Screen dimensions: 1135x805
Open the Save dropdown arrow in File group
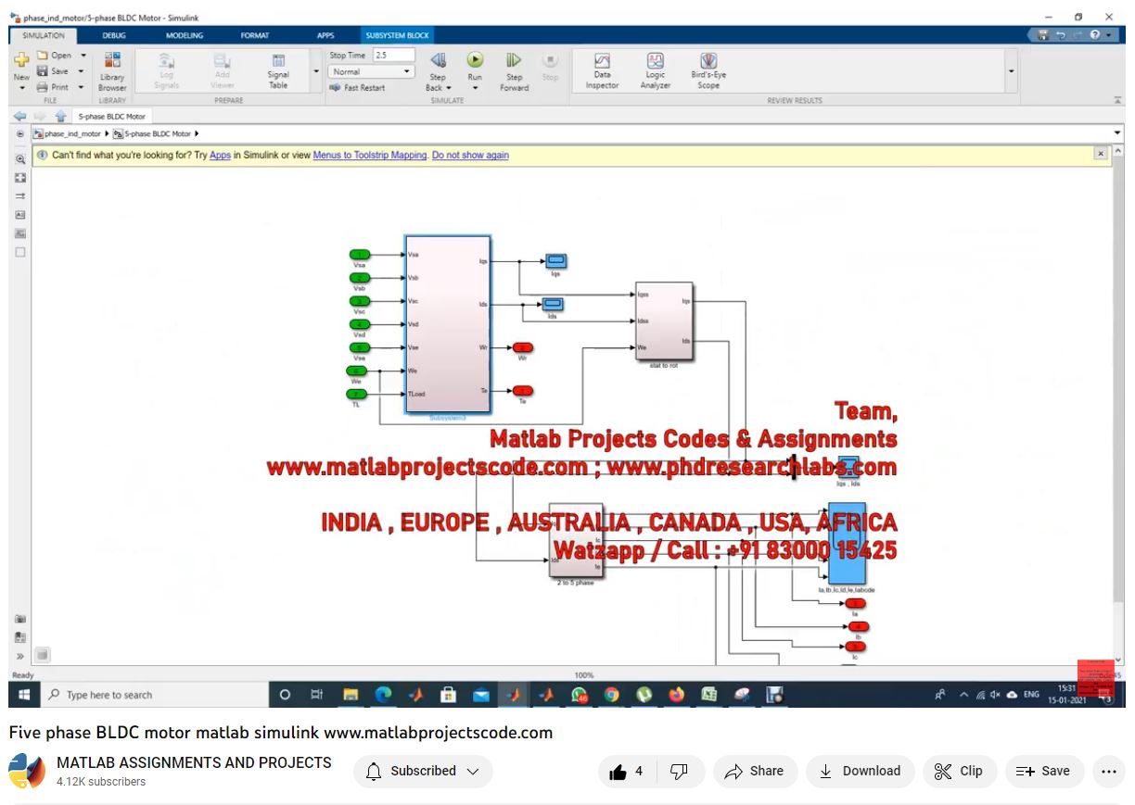pos(81,71)
